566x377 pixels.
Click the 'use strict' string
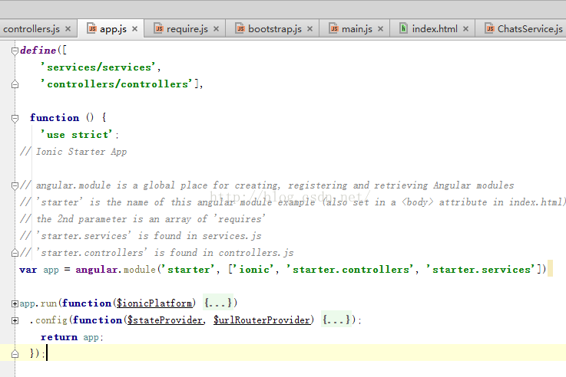77,135
